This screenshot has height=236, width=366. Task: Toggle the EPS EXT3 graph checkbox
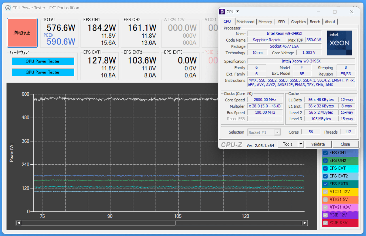(325, 184)
